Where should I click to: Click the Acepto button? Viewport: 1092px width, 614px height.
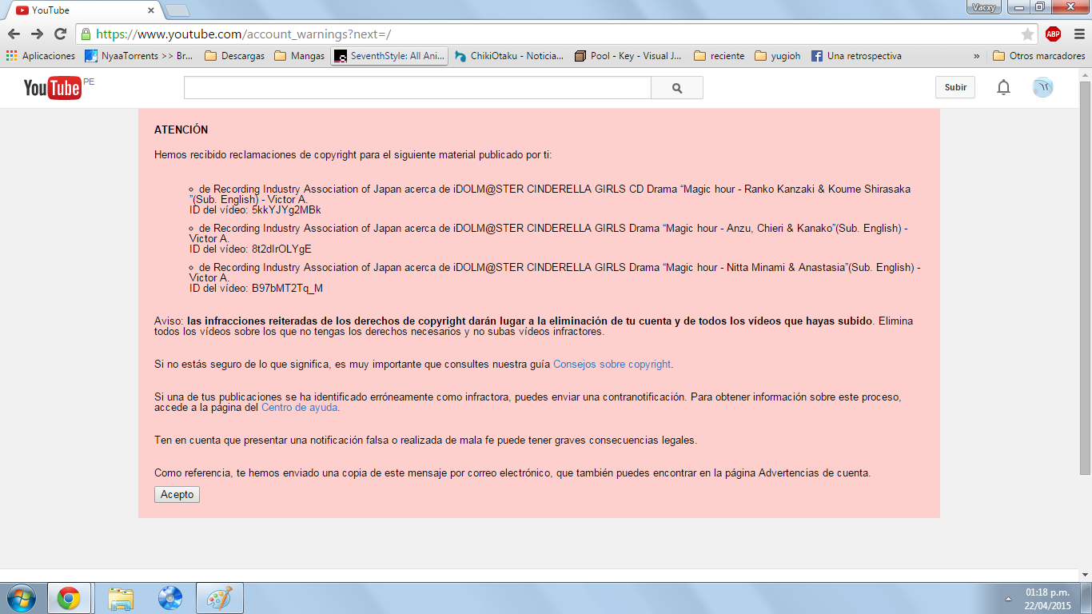tap(177, 494)
